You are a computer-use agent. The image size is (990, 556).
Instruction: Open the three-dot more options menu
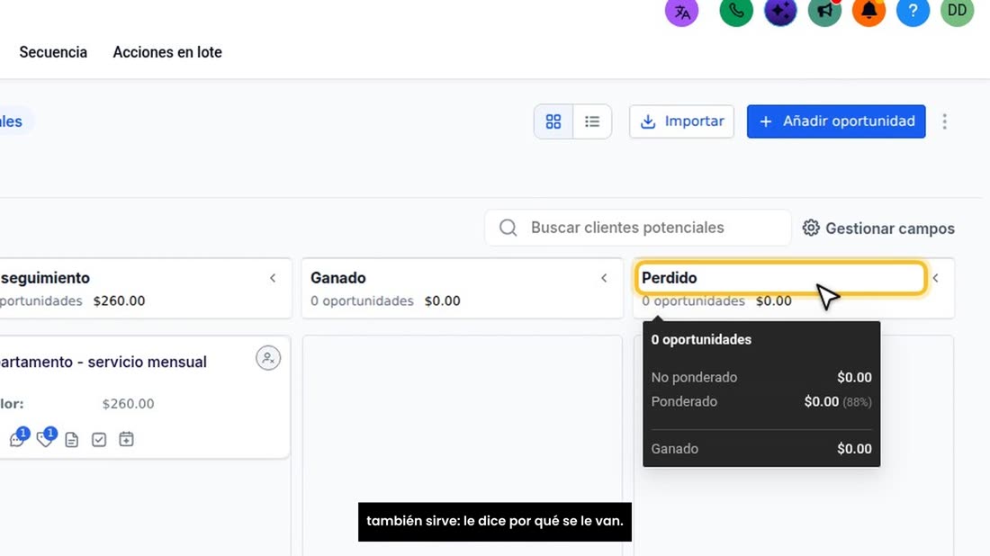tap(944, 121)
